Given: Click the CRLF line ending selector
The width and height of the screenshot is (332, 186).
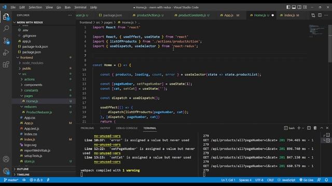Looking at the screenshot, I should [270, 180].
